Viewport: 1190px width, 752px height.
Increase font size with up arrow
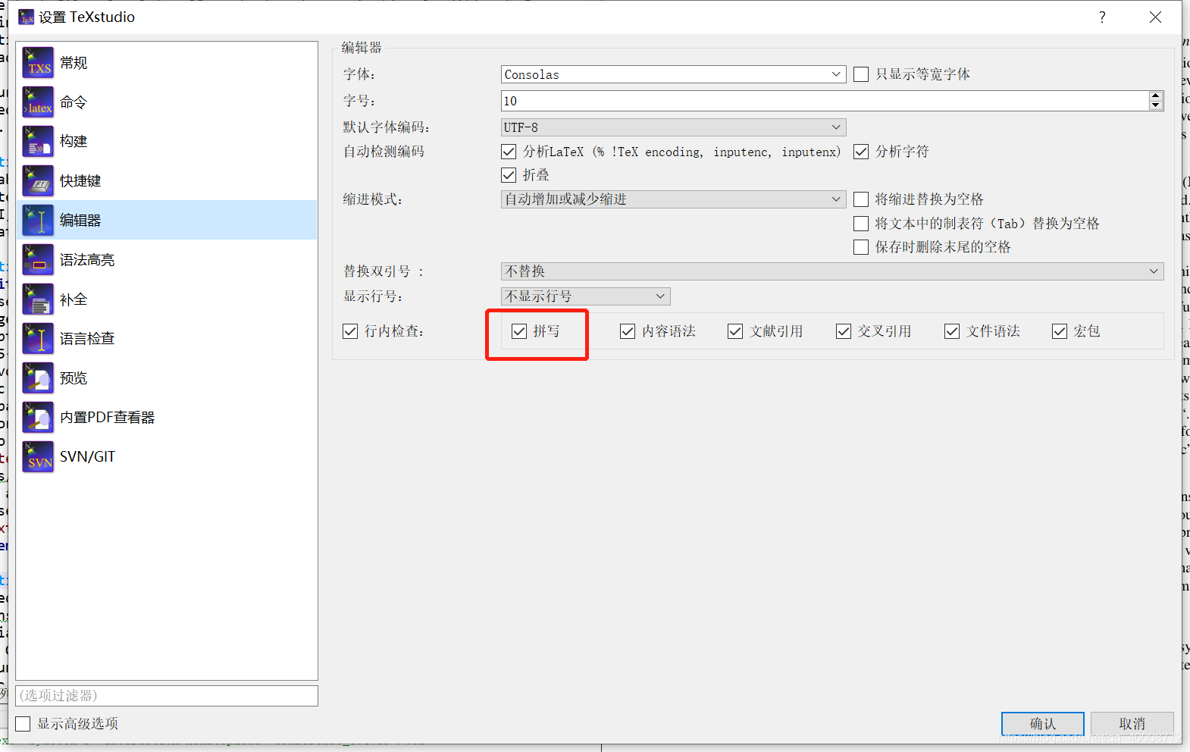click(x=1155, y=96)
